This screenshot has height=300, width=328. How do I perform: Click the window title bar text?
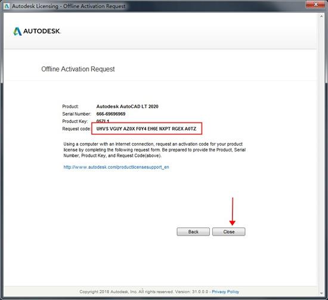point(69,6)
